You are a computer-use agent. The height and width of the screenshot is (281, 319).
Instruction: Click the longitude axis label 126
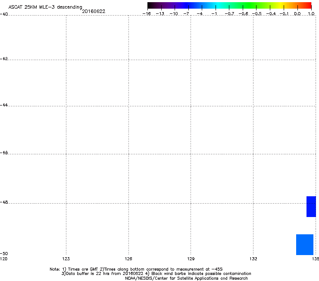coord(128,259)
